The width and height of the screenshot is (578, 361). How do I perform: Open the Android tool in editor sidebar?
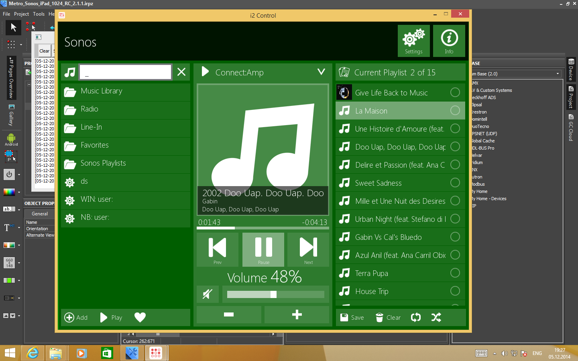(x=11, y=140)
